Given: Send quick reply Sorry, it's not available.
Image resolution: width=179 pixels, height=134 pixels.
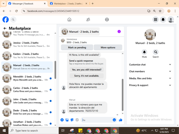Looking at the screenshot, I should [87, 76].
